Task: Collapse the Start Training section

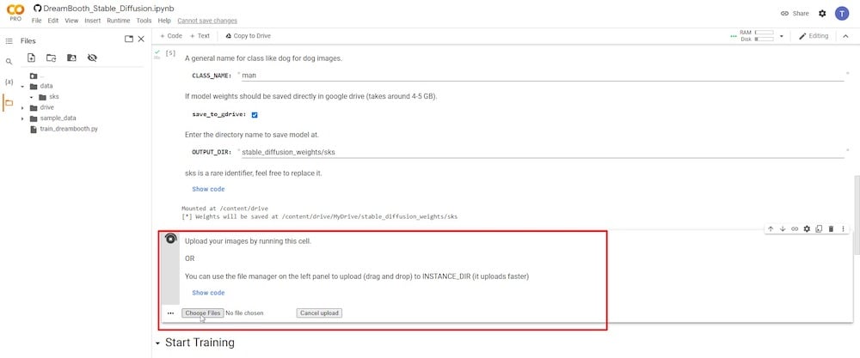Action: click(158, 343)
